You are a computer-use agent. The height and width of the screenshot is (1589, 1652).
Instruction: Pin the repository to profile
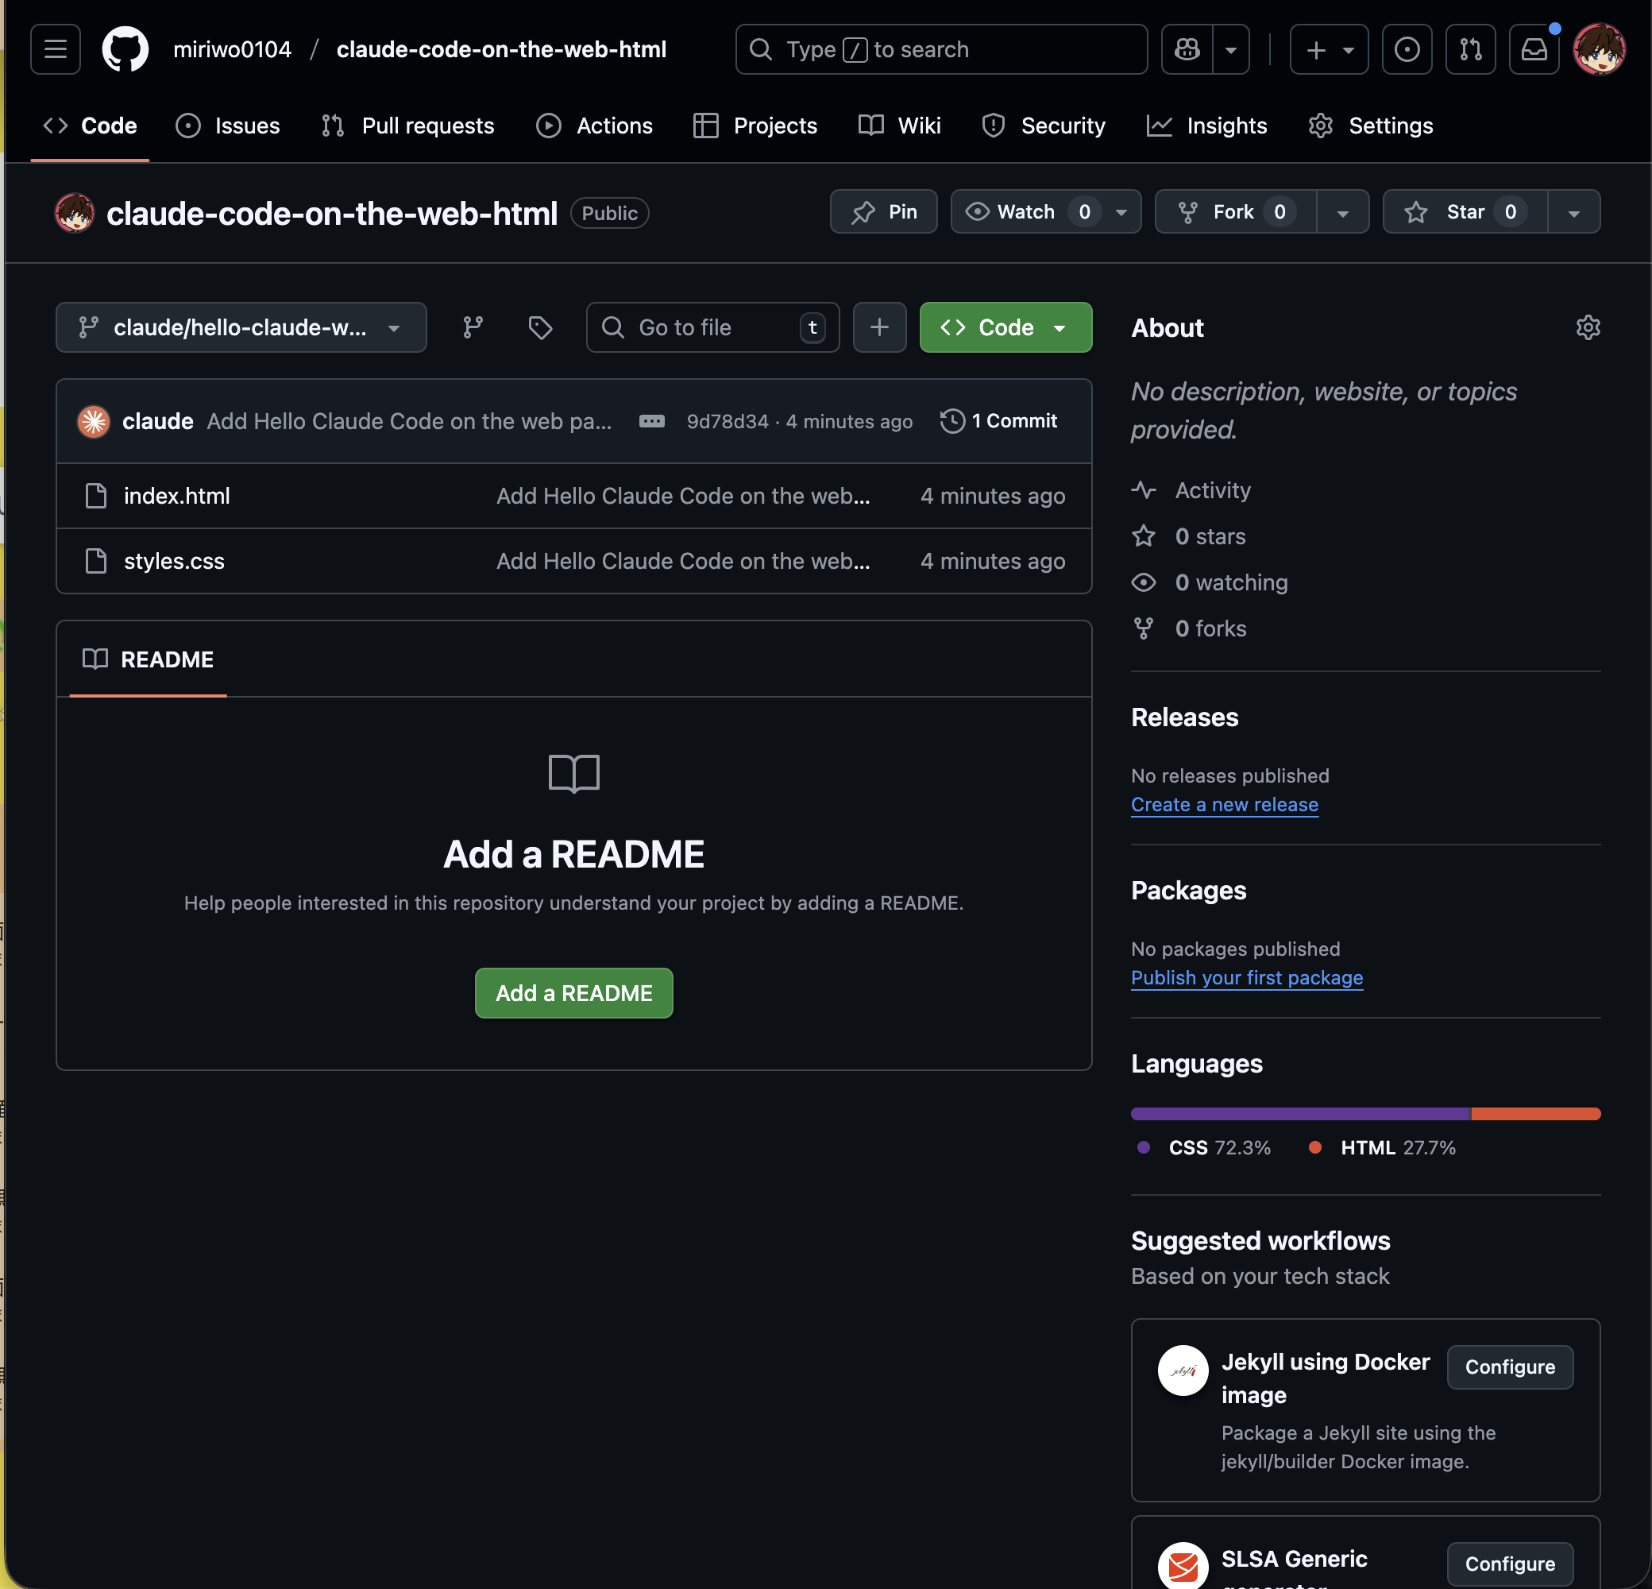click(883, 211)
